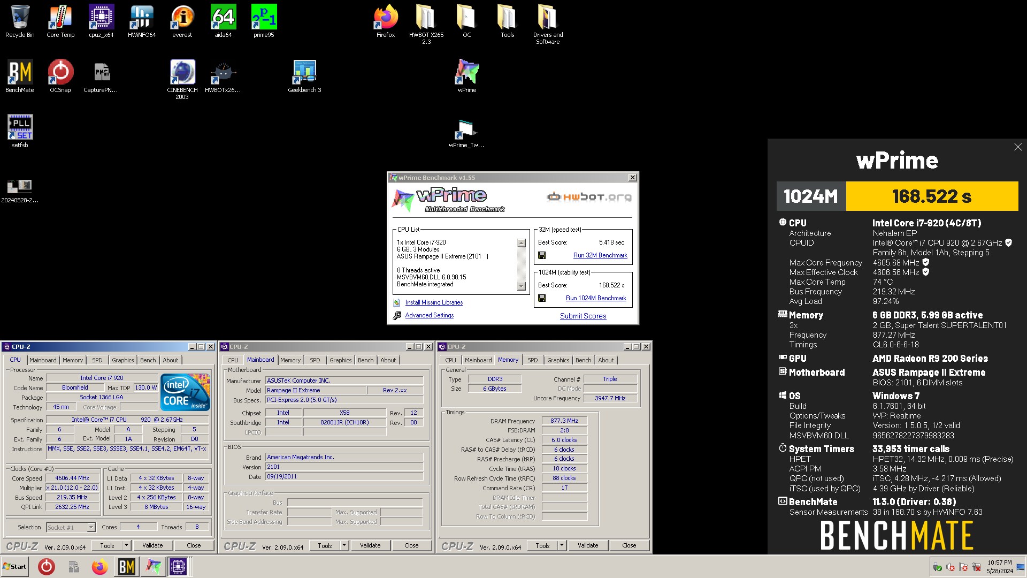Click the BIOS Version field 2101
This screenshot has width=1027, height=578.
coord(344,467)
